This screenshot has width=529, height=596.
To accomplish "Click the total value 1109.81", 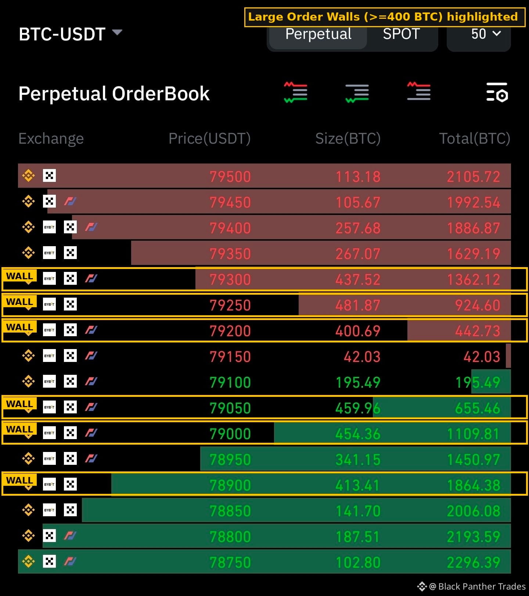I will click(x=474, y=434).
